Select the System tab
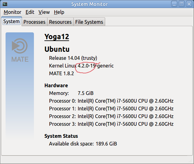194x164 pixels. pos(11,22)
